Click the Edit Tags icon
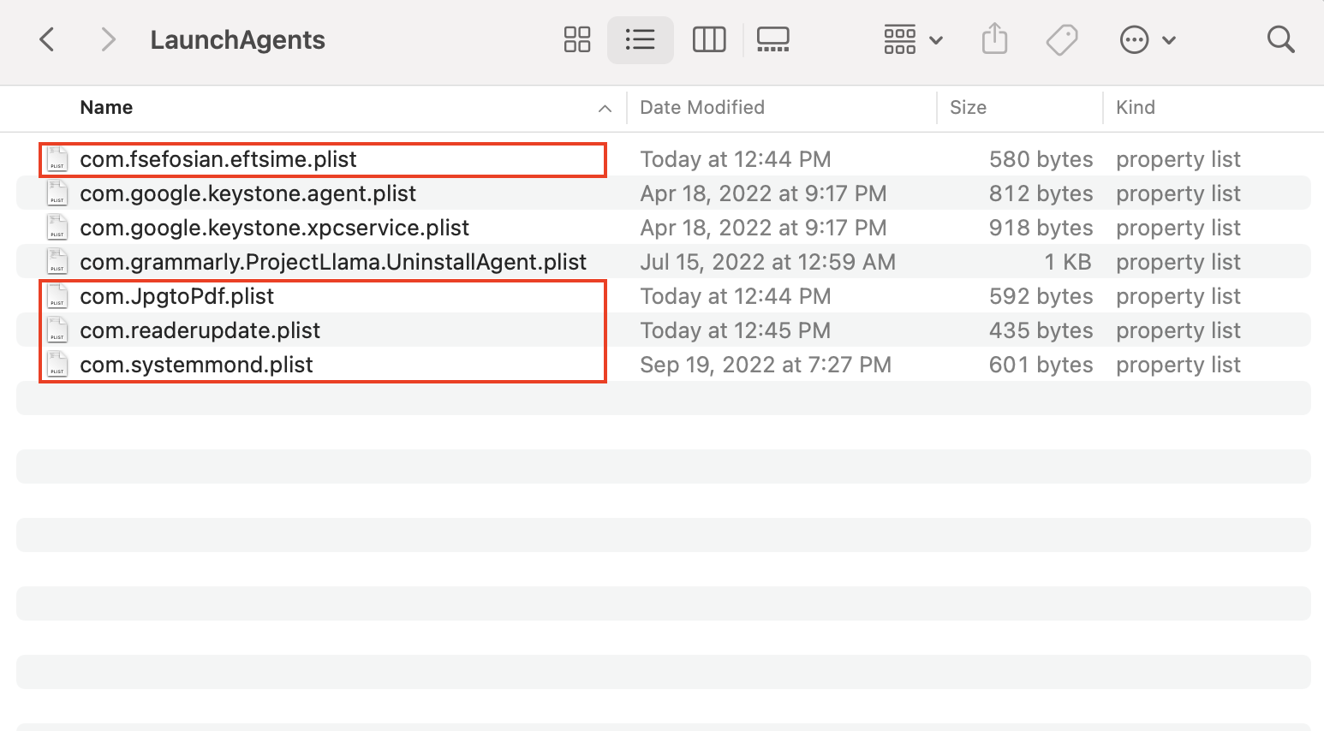The width and height of the screenshot is (1324, 731). [1062, 39]
